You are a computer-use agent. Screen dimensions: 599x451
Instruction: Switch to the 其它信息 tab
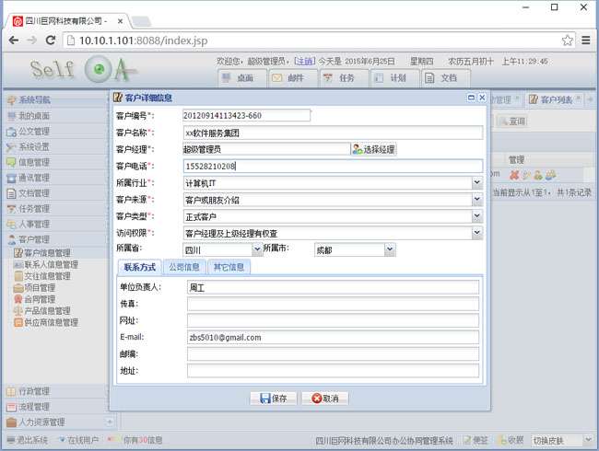tap(229, 268)
